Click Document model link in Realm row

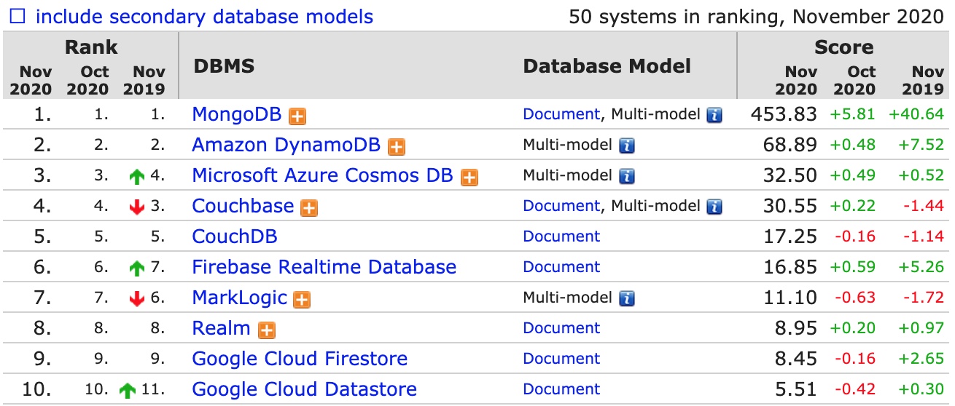point(561,328)
